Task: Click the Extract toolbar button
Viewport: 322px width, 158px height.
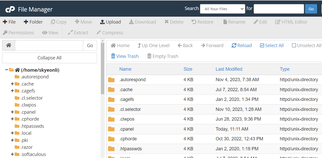Action: tap(78, 33)
